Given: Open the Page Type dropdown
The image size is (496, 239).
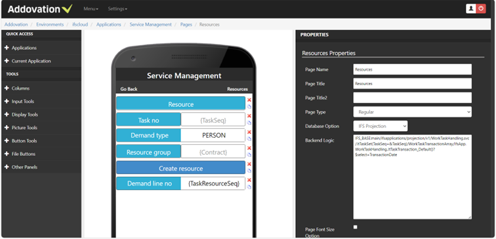Looking at the screenshot, I should pos(412,112).
